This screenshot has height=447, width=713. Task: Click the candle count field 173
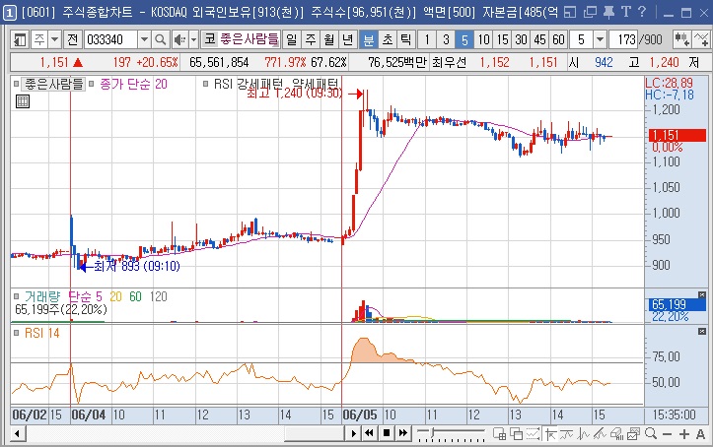coord(623,40)
